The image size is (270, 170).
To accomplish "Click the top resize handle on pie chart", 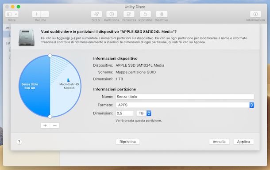I will (x=50, y=56).
